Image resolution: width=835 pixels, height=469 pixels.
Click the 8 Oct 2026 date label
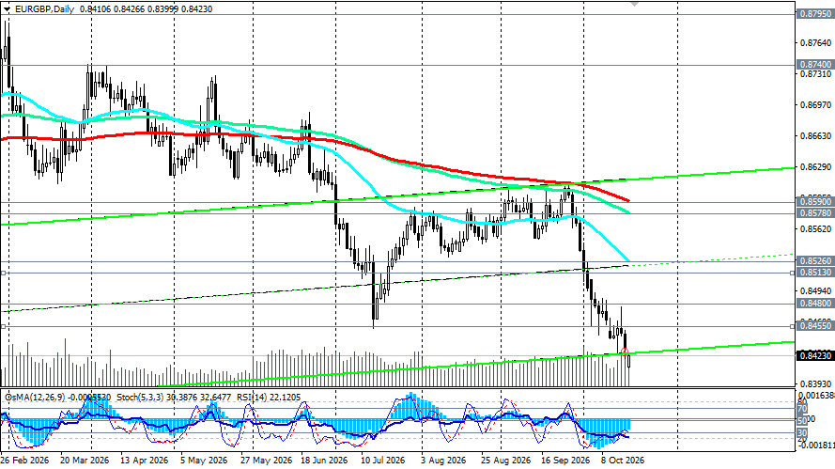click(x=623, y=460)
